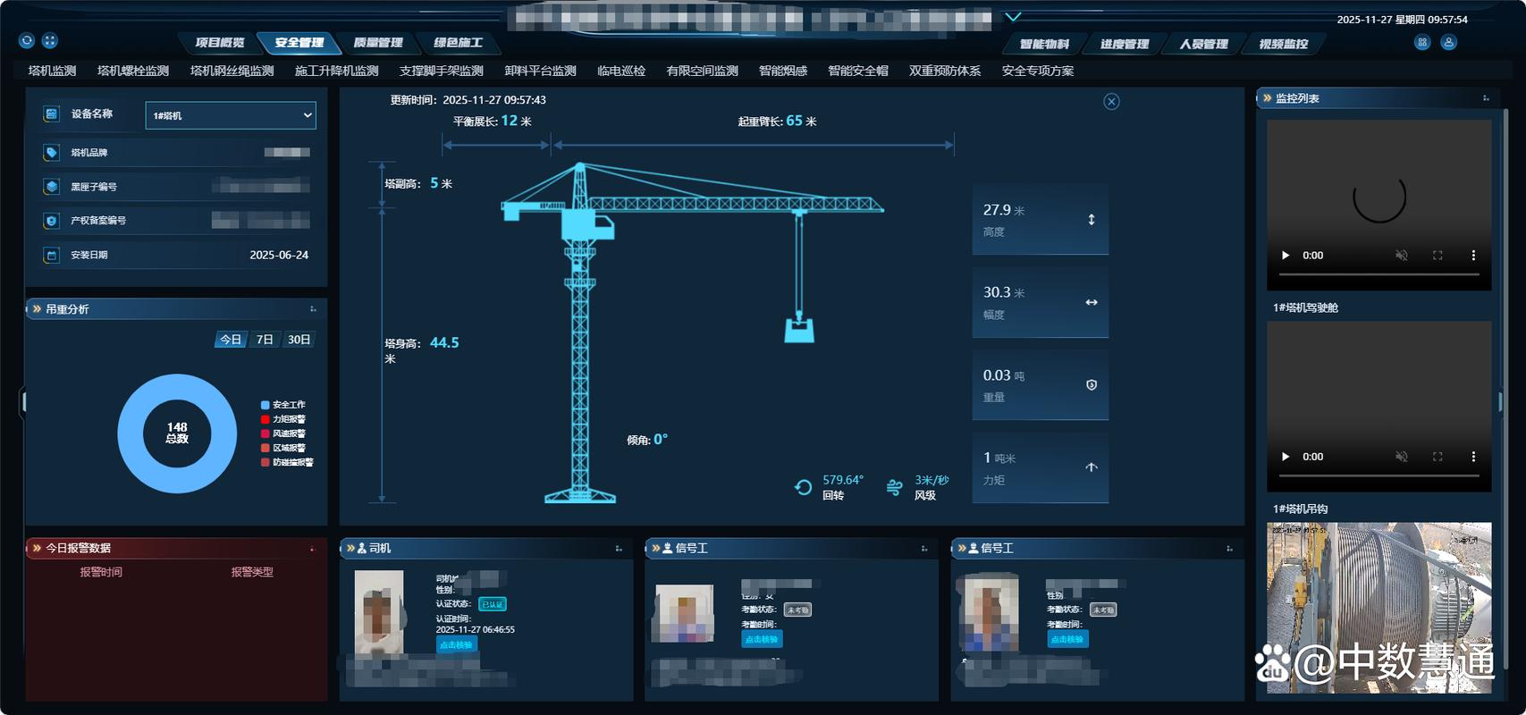Click the 监控列表 panel options icon
Screen dimensions: 1526x715
[x=1486, y=98]
